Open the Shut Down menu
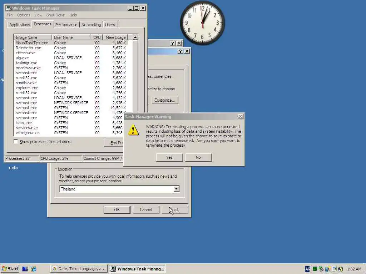Viewport: 366px width, 274px height. (55, 15)
